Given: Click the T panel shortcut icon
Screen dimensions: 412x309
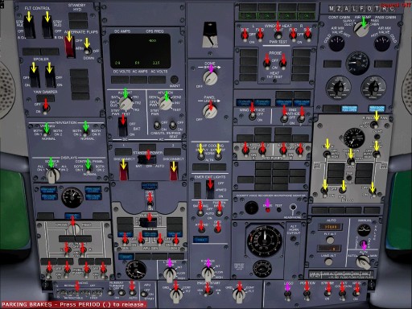Looking at the screenshot, I should pos(377,9).
